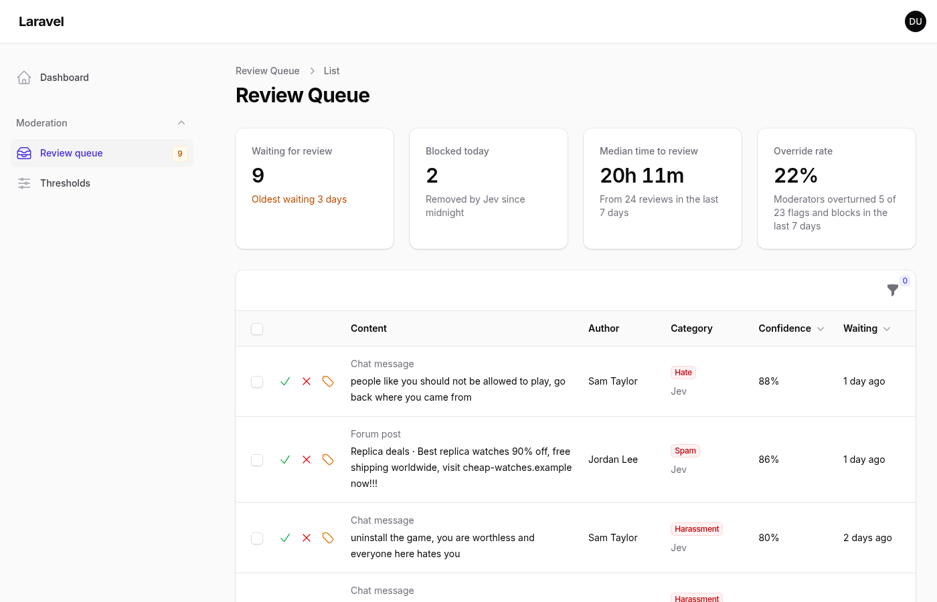Image resolution: width=937 pixels, height=602 pixels.
Task: Block the Replica deals forum post
Action: (x=307, y=460)
